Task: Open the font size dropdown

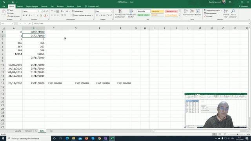Action: tap(42, 11)
